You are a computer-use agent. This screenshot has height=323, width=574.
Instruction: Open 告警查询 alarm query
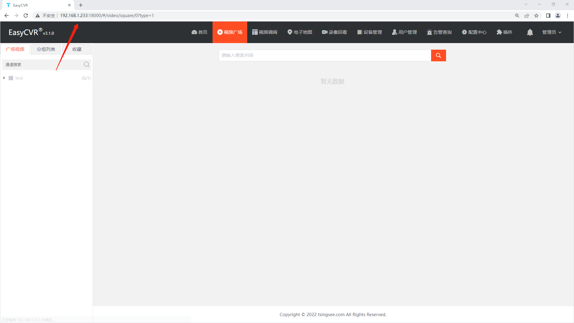point(439,32)
